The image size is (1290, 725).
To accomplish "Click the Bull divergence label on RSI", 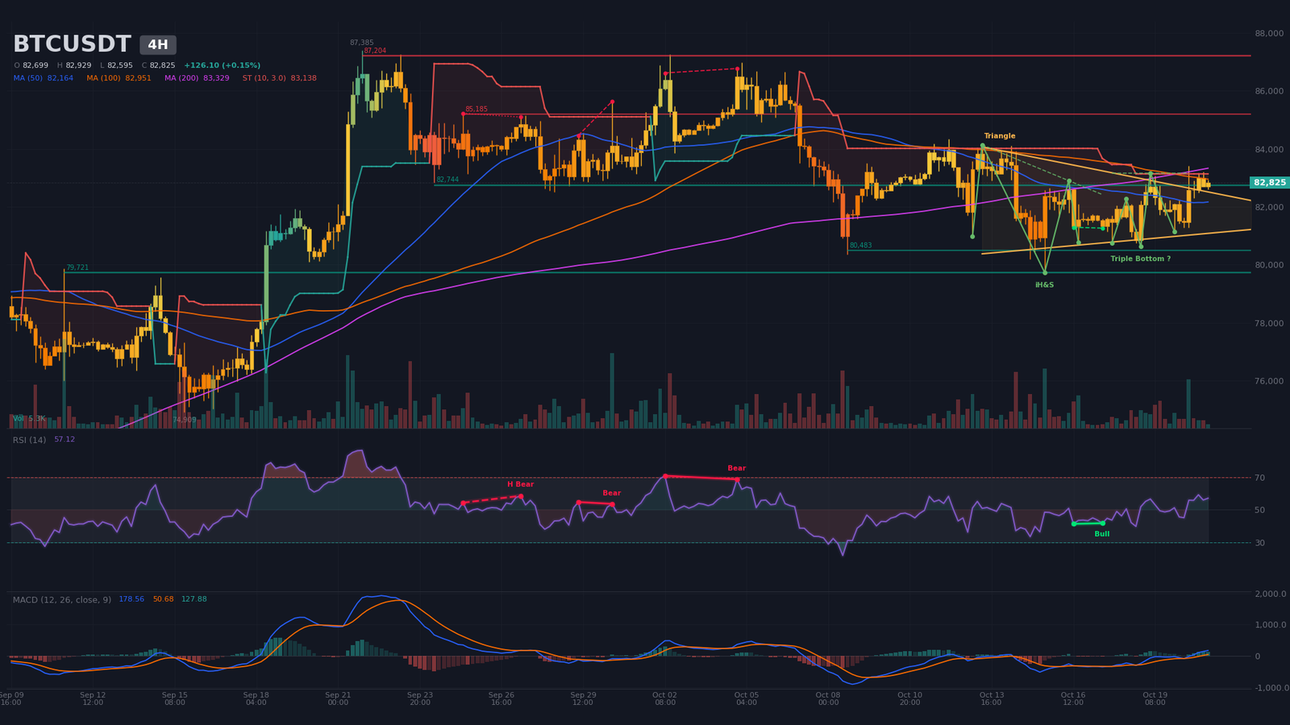I will coord(1102,534).
